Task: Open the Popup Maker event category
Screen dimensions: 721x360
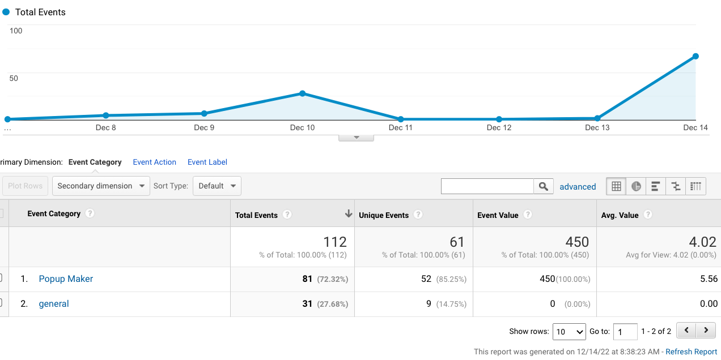Action: tap(65, 278)
